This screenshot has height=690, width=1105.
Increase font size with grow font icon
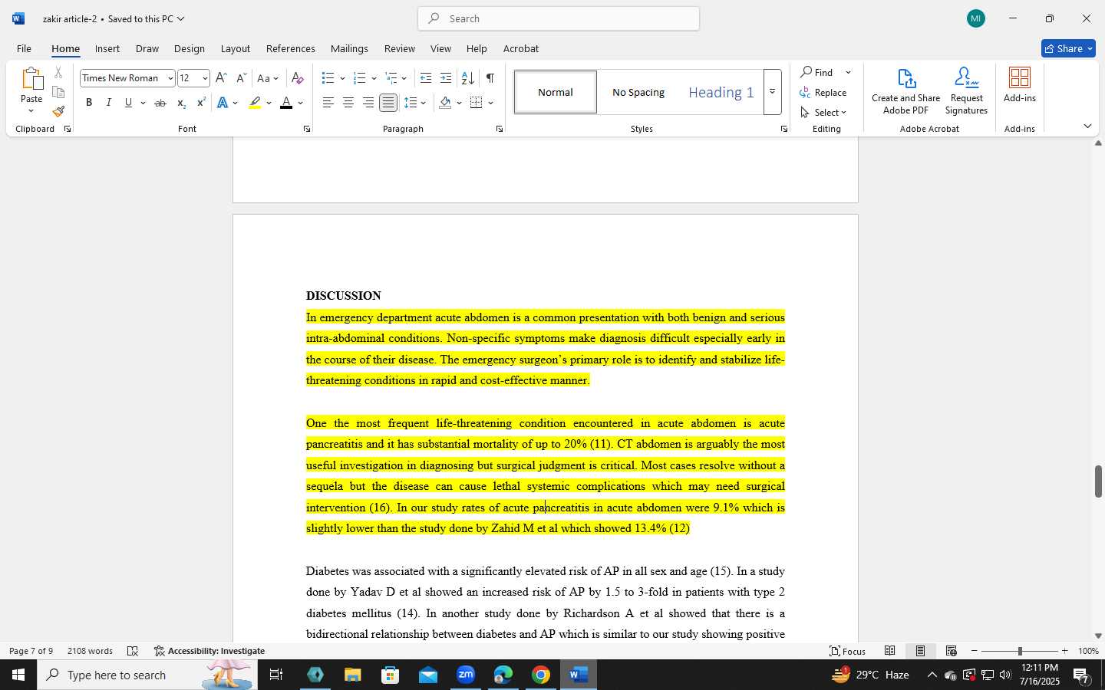coord(221,78)
